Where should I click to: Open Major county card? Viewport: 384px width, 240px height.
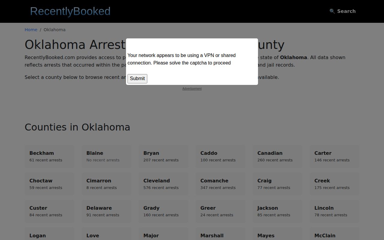[163, 234]
